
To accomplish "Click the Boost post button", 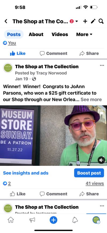I will click(89, 173).
